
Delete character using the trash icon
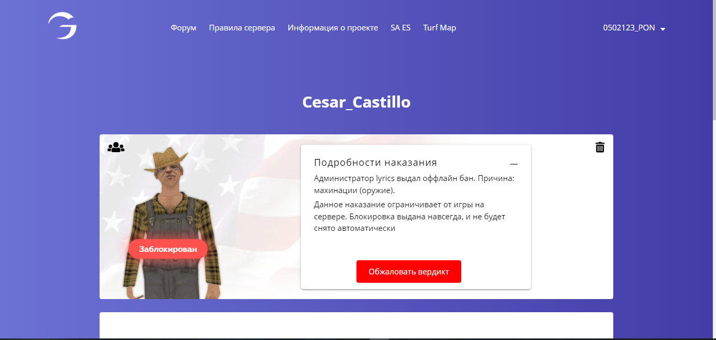coord(600,147)
